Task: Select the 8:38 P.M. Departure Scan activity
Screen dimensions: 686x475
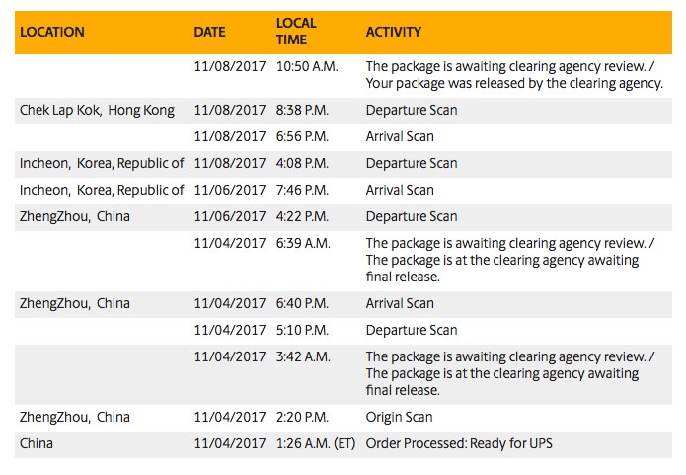Action: [412, 110]
